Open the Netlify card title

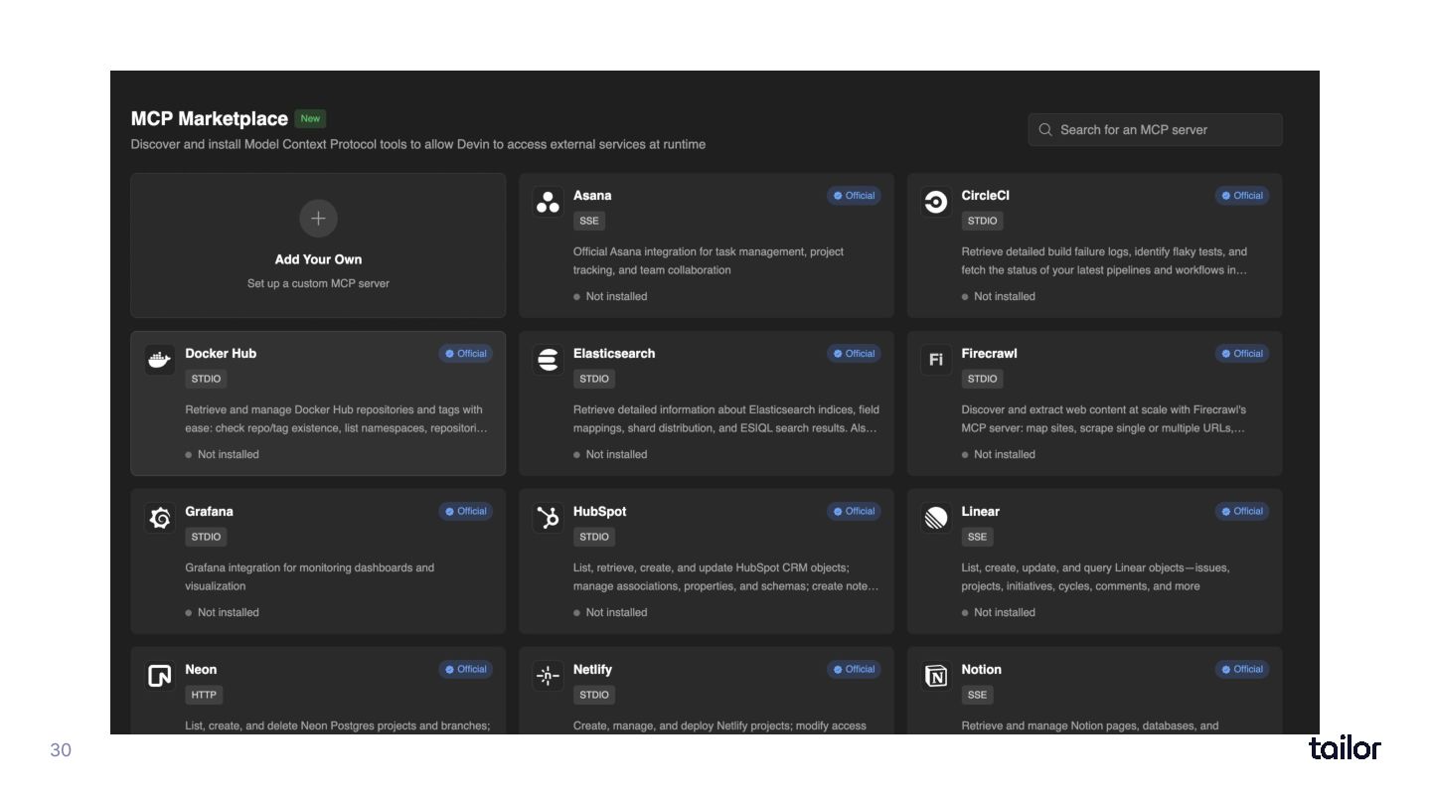[x=592, y=670]
